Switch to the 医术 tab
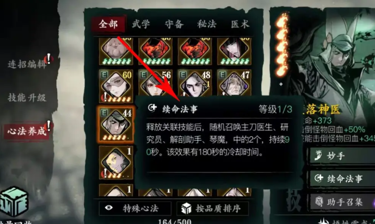Viewport: 375px width, 224px height. click(240, 24)
